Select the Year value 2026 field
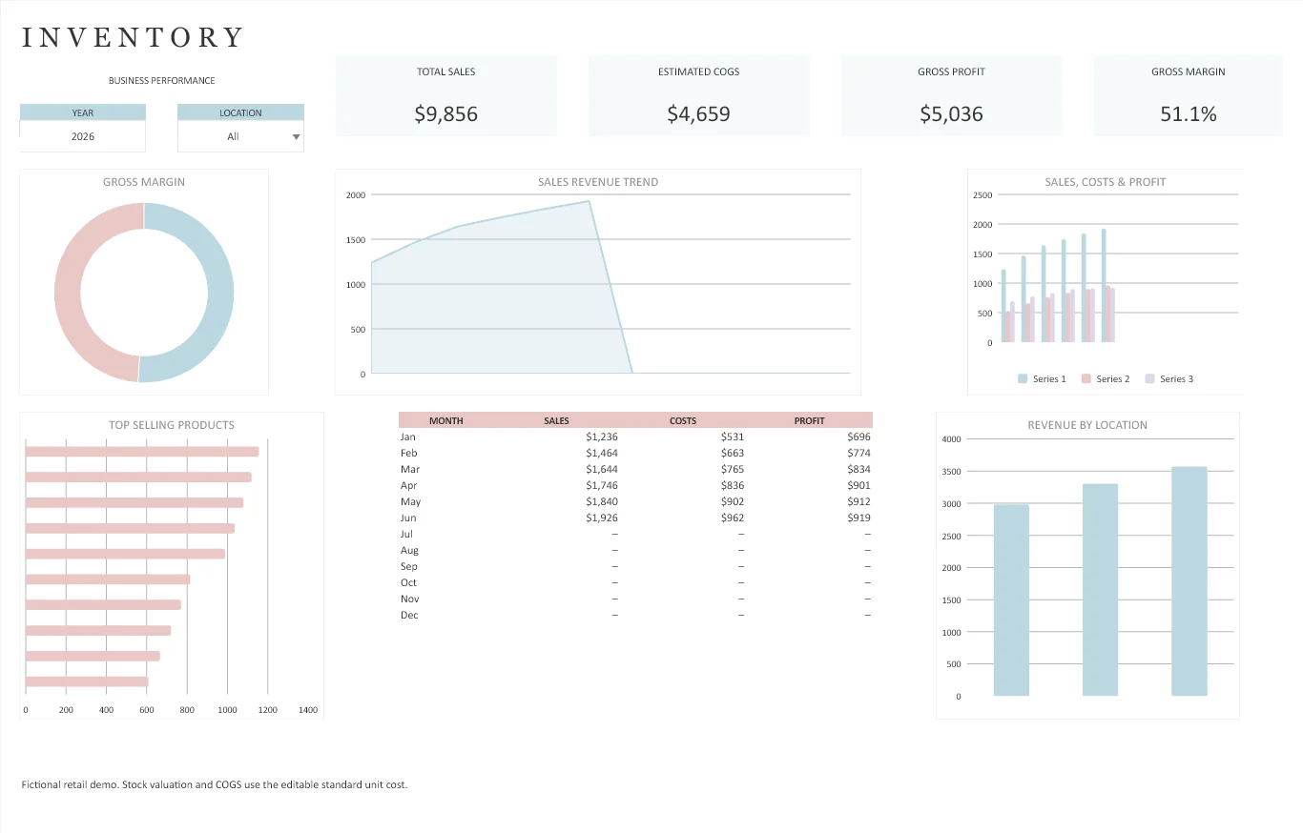Viewport: 1303px width, 833px height. [83, 136]
